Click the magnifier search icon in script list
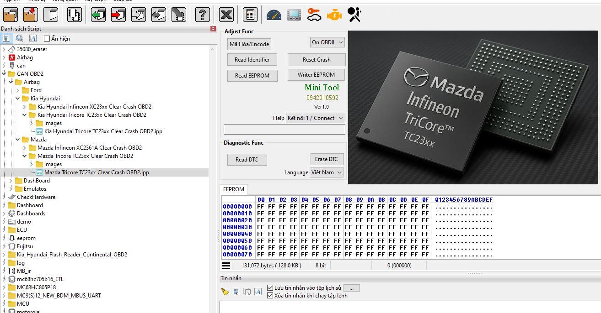Screen dimensions: 601x313 pos(20,39)
